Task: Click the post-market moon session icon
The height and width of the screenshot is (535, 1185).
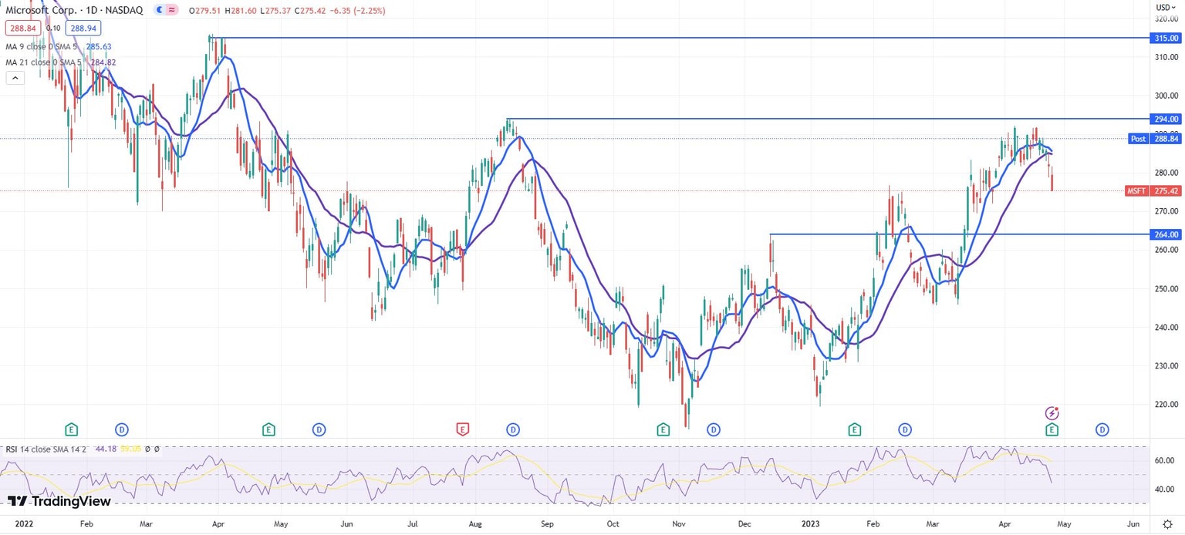Action: [160, 11]
